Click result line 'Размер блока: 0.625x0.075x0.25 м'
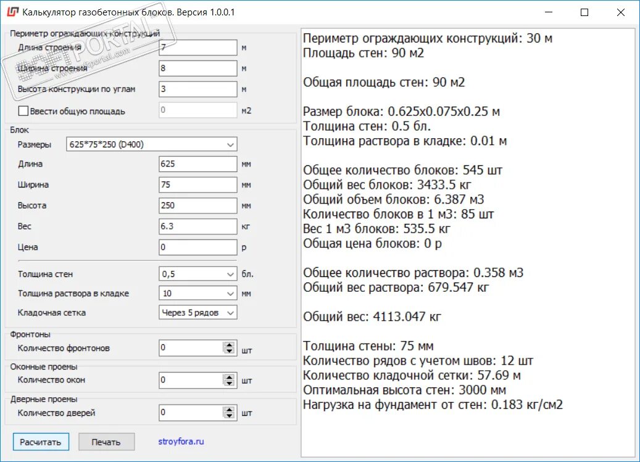The width and height of the screenshot is (640, 462). click(x=401, y=111)
